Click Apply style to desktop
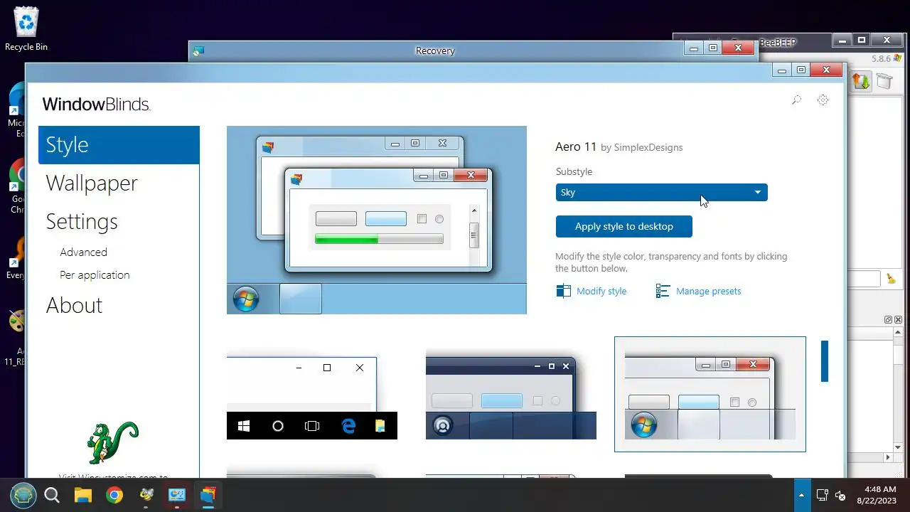Viewport: 910px width, 512px height. pyautogui.click(x=623, y=227)
